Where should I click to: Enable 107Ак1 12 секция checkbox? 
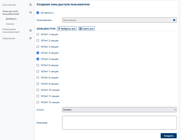tap(38, 102)
